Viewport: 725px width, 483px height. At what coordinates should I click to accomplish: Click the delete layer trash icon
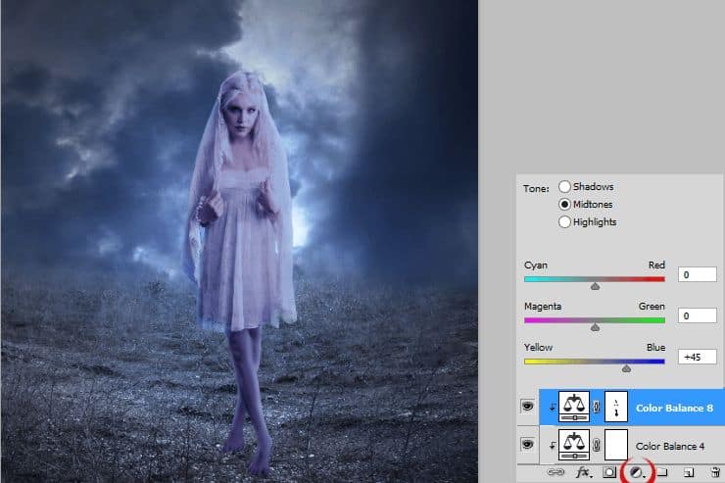coord(716,472)
